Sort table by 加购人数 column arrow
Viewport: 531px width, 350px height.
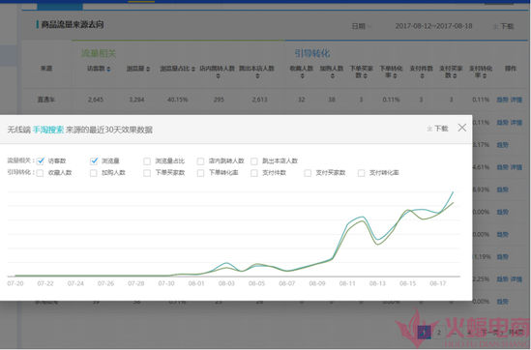pyautogui.click(x=332, y=76)
